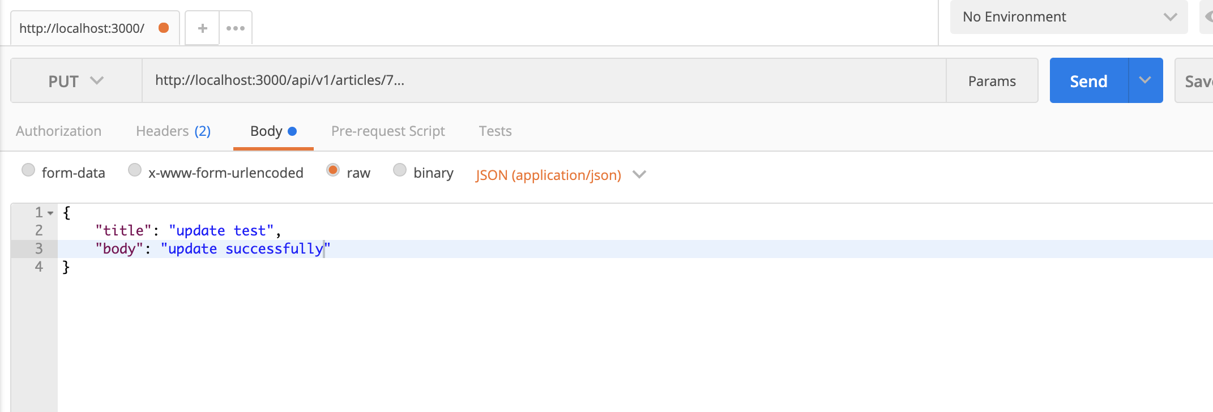Open the PUT method dropdown
Screen dimensions: 1213x412
76,81
